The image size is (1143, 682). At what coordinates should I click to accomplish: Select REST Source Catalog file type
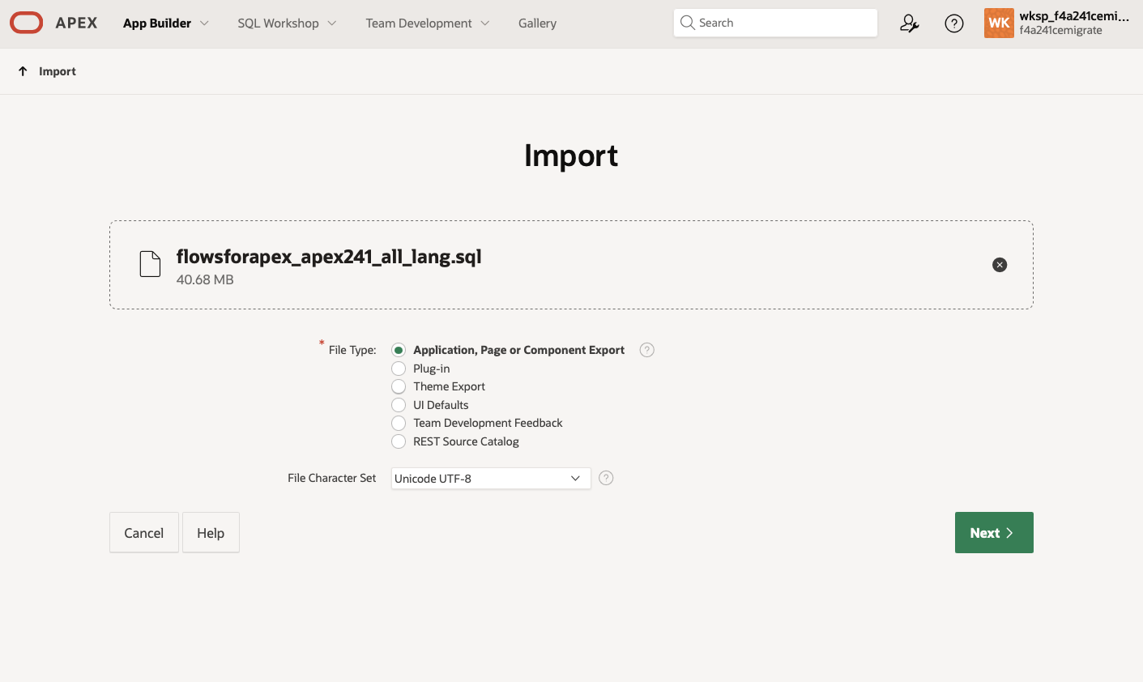pos(399,441)
